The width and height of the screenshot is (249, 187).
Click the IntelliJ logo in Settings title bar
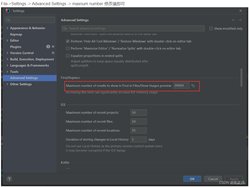(x=8, y=11)
